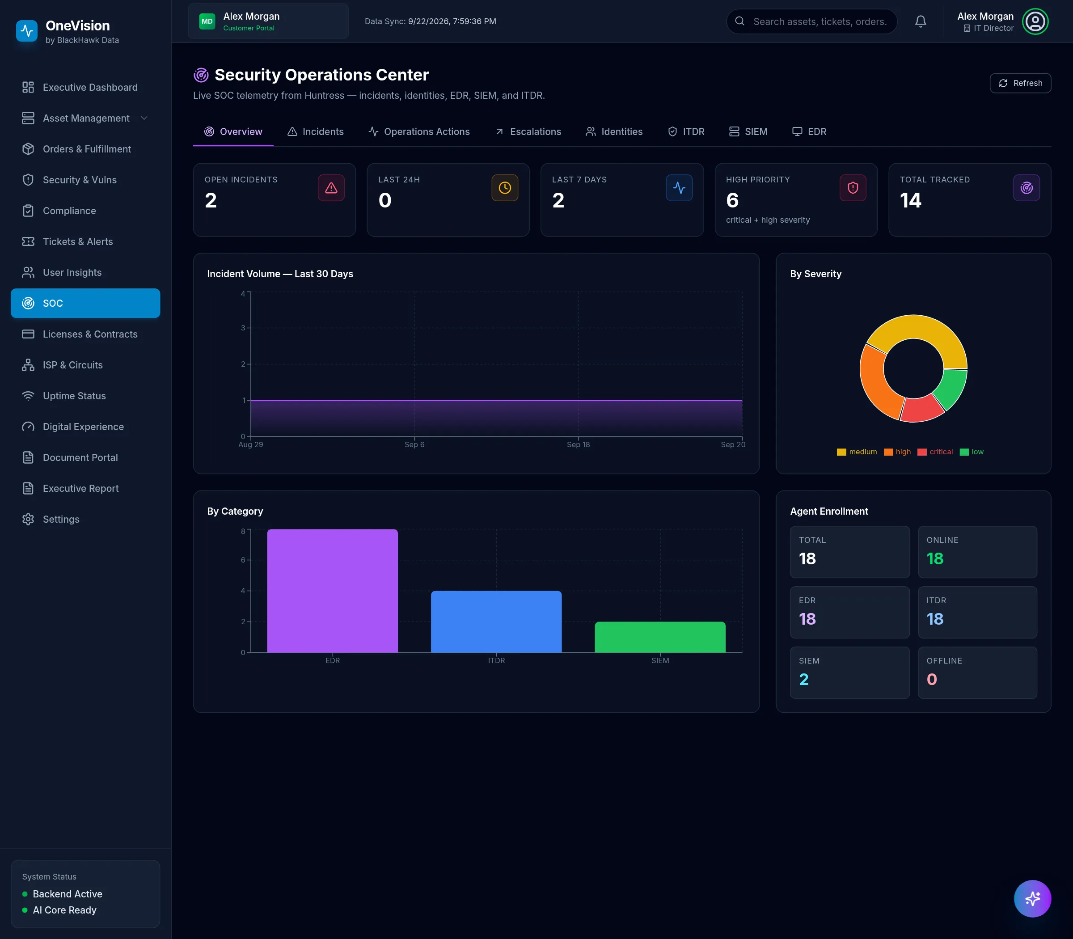Image resolution: width=1073 pixels, height=939 pixels.
Task: Click the AI assistant sparkle button
Action: [1032, 899]
